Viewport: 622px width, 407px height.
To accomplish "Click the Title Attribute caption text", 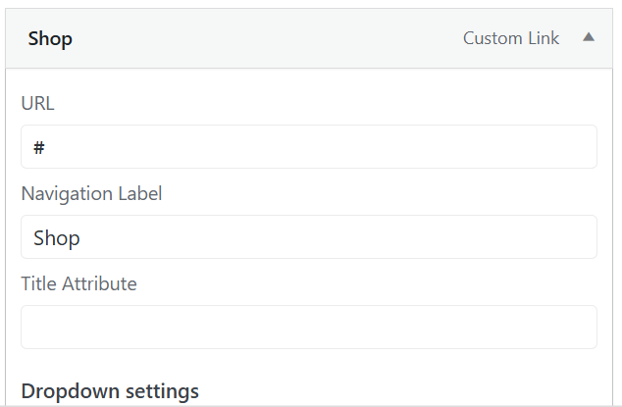I will 78,283.
